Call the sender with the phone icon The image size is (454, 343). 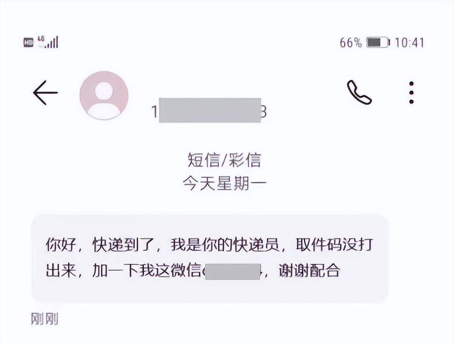tap(359, 92)
